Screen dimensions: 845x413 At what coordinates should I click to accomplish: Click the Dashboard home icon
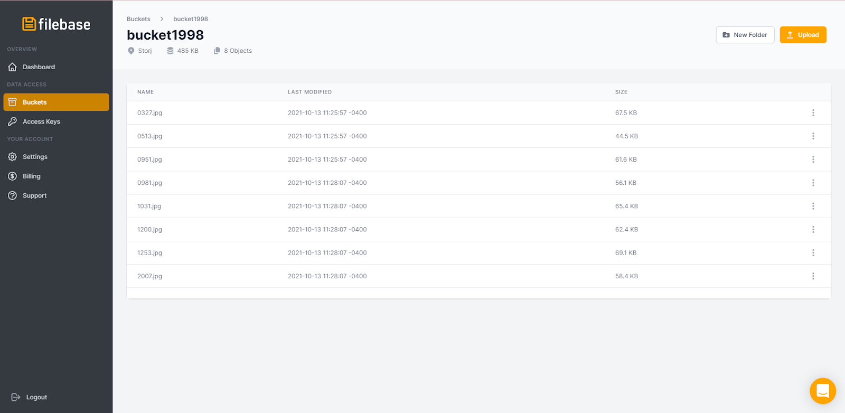pos(13,67)
